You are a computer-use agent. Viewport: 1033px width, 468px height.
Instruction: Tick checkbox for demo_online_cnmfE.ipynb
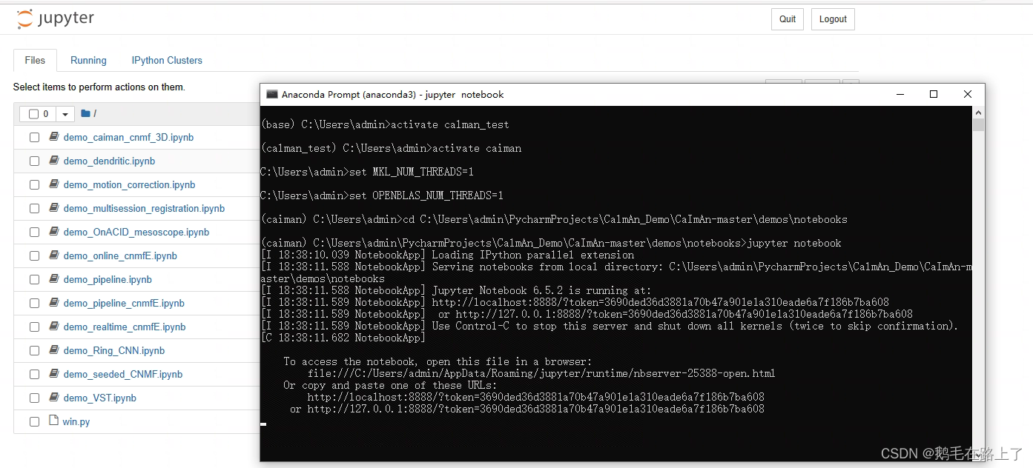tap(34, 256)
